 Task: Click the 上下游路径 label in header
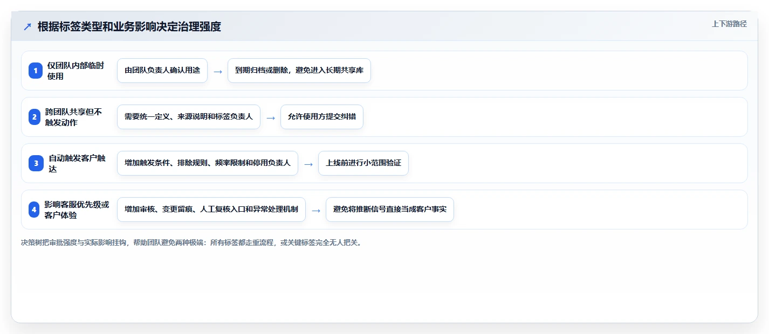(729, 24)
